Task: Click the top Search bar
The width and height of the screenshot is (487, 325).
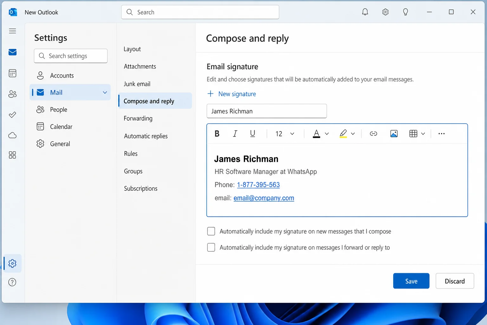Action: point(200,12)
